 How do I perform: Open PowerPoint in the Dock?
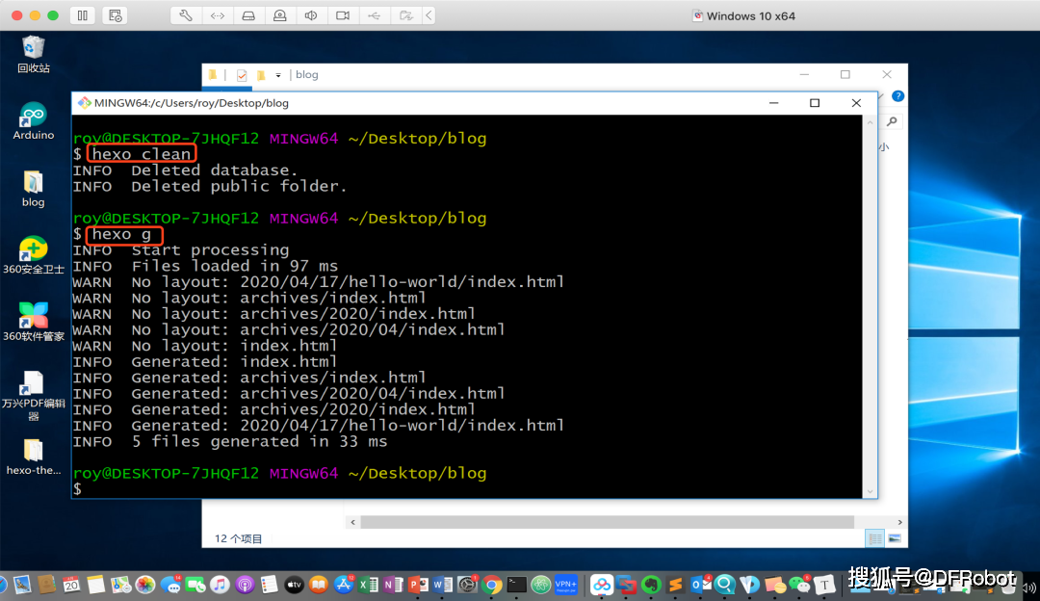418,585
